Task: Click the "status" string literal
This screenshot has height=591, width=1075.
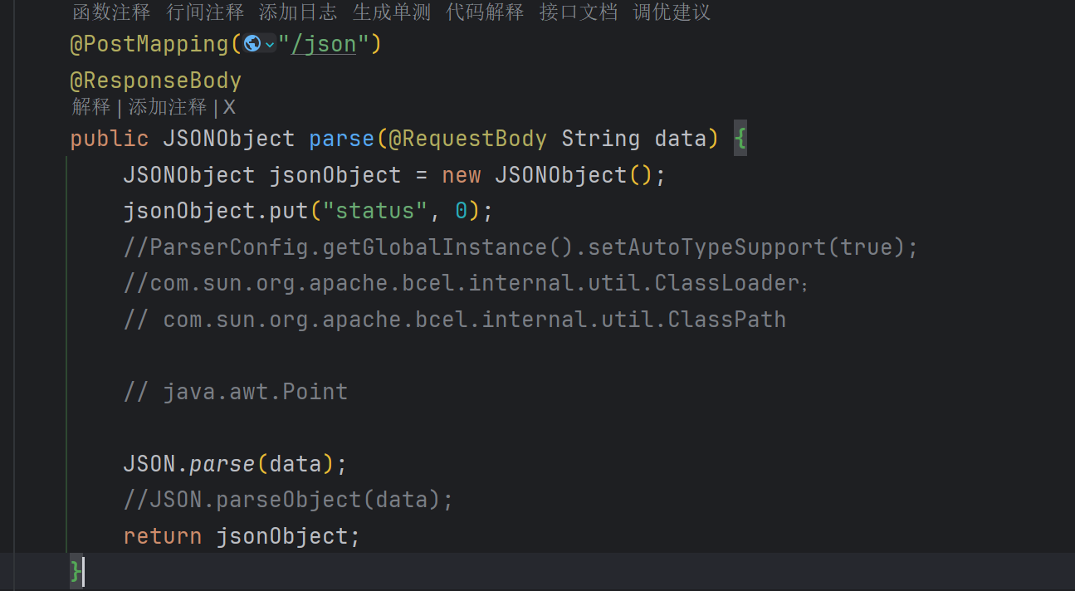Action: coord(374,211)
